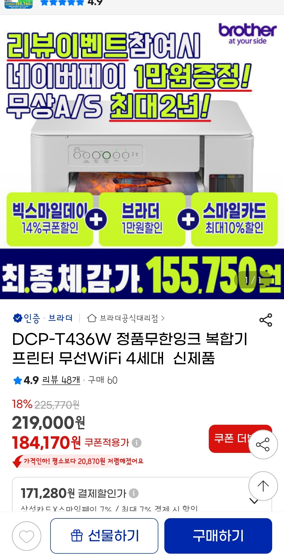Open the 브라더공식대리점 home icon link

click(92, 318)
